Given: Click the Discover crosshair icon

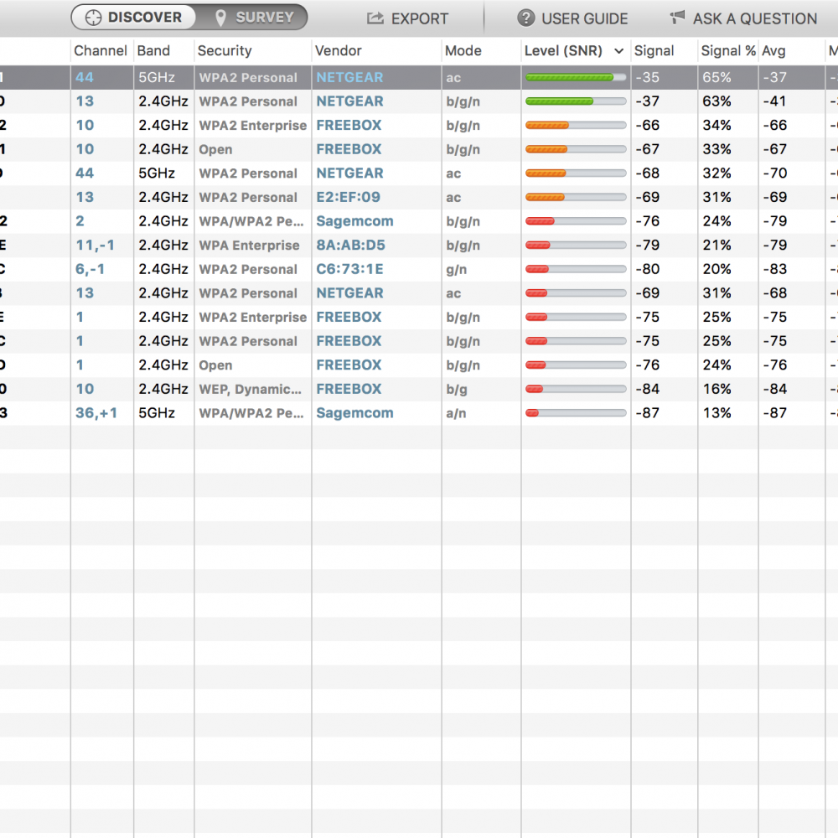Looking at the screenshot, I should 94,18.
